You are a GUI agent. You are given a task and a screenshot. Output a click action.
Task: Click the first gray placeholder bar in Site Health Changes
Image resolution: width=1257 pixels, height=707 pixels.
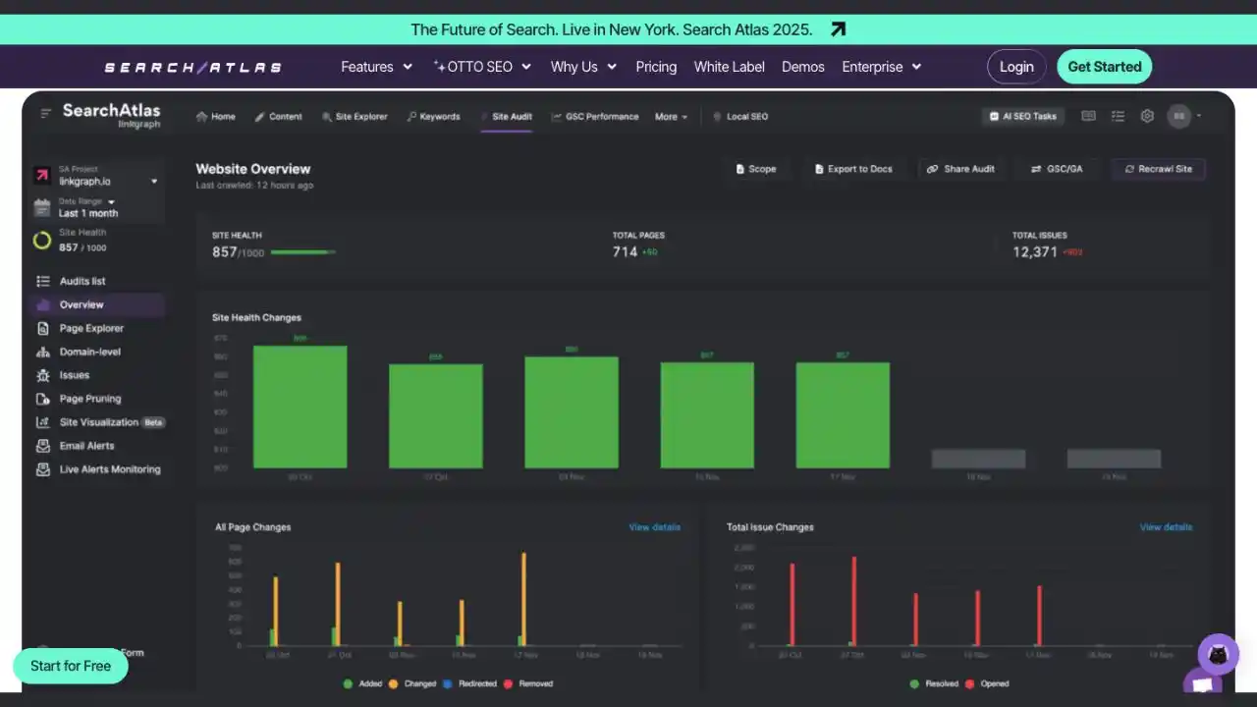point(978,459)
